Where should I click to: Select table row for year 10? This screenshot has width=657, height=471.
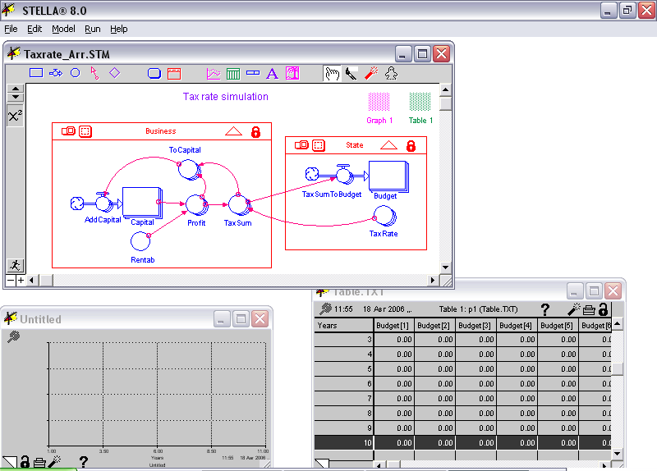tap(462, 442)
